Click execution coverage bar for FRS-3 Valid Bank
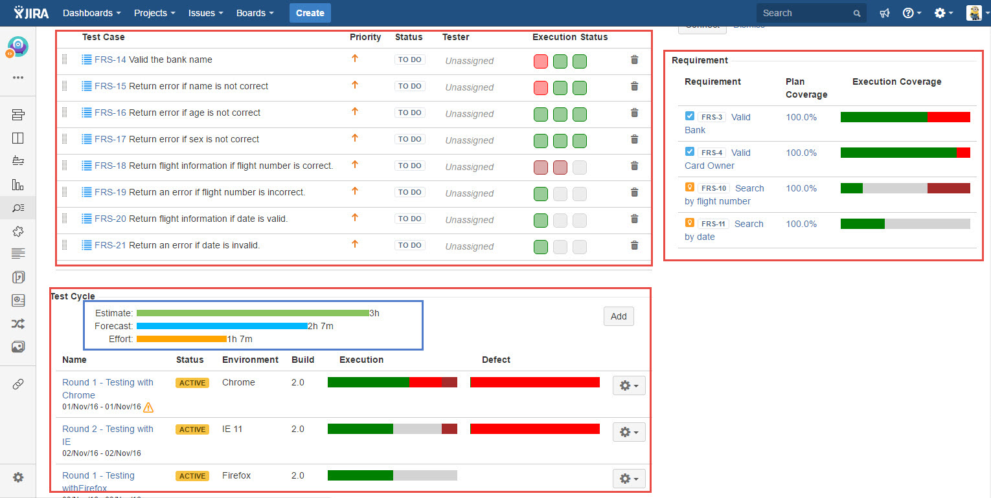 point(905,117)
